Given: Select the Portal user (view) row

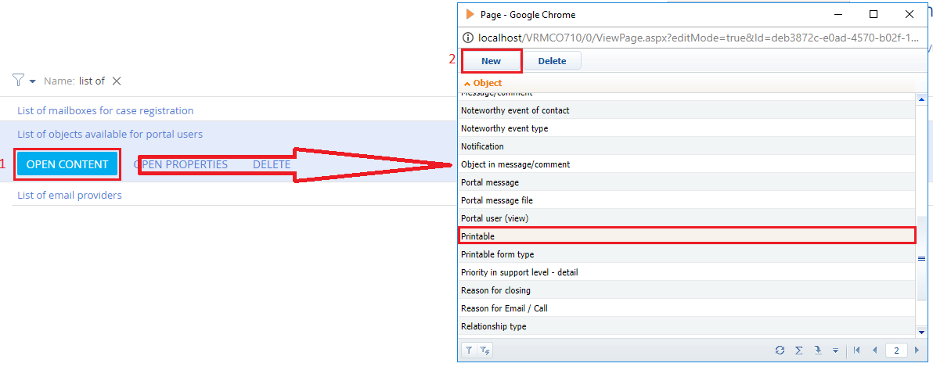Looking at the screenshot, I should point(686,218).
